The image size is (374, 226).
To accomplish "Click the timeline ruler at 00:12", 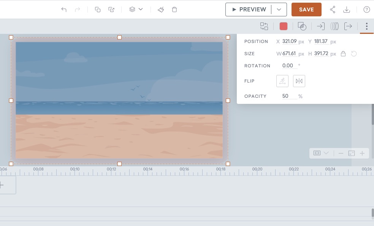I will pos(111,169).
